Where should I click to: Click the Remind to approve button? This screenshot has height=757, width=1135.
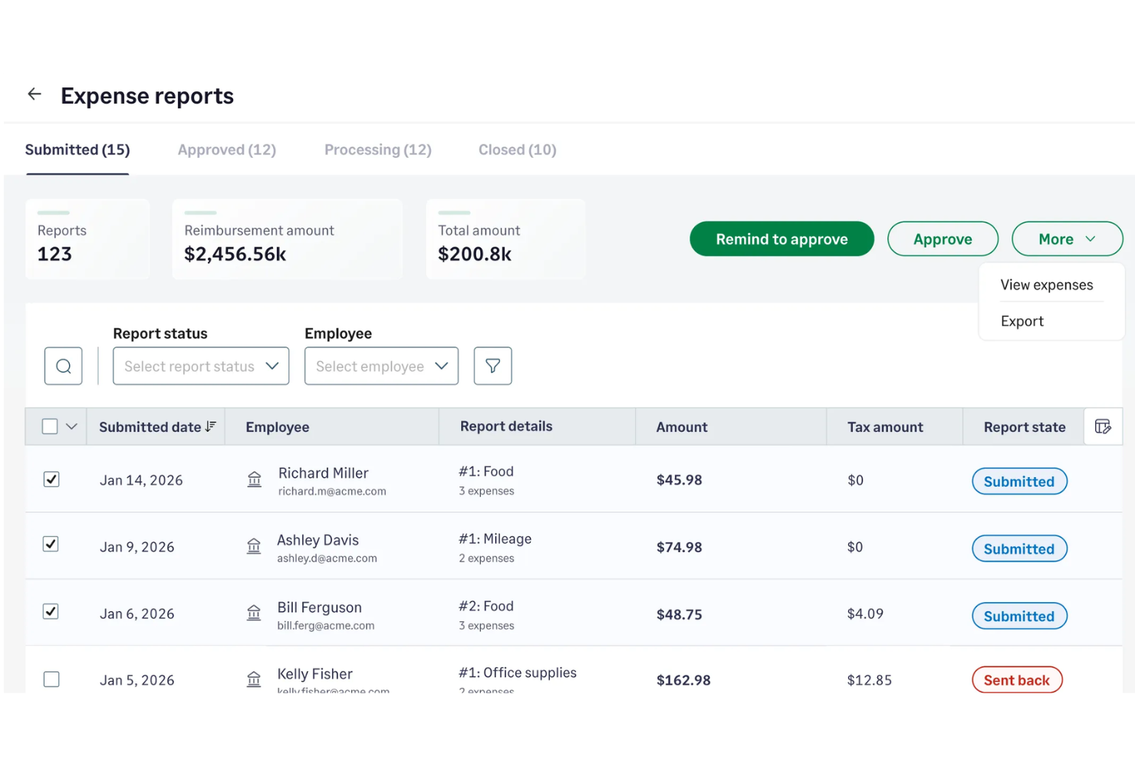(x=781, y=239)
